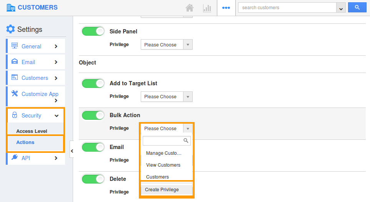Expand the API settings chevron
Viewport: 370px width, 202px height.
pyautogui.click(x=56, y=158)
